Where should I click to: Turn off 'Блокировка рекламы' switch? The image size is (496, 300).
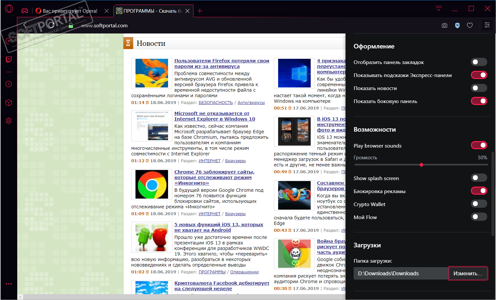coord(479,191)
